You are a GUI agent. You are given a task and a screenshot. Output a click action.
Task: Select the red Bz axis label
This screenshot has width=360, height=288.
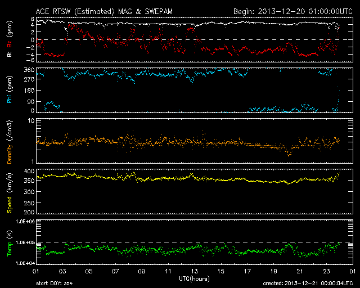pyautogui.click(x=10, y=44)
